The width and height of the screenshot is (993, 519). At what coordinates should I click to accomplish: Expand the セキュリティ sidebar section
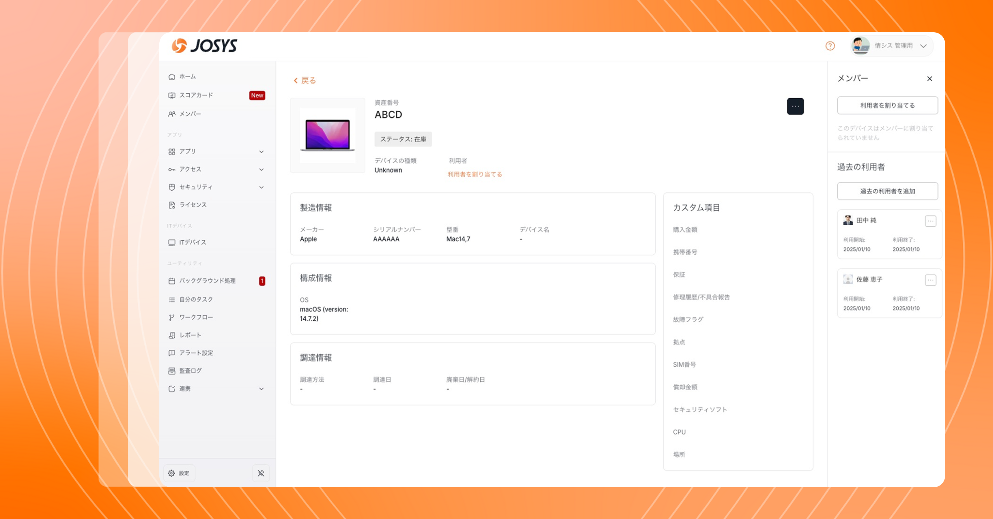(261, 187)
